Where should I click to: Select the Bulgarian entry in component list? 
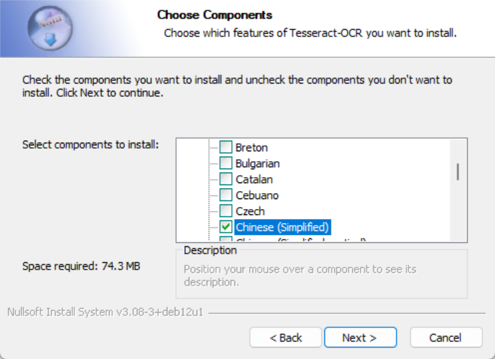tap(258, 163)
